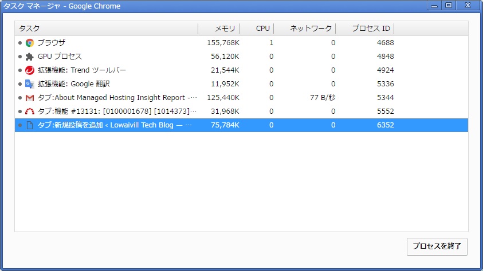This screenshot has width=483, height=271.
Task: Maximize the タスク マネージャ window
Action: [x=449, y=5]
